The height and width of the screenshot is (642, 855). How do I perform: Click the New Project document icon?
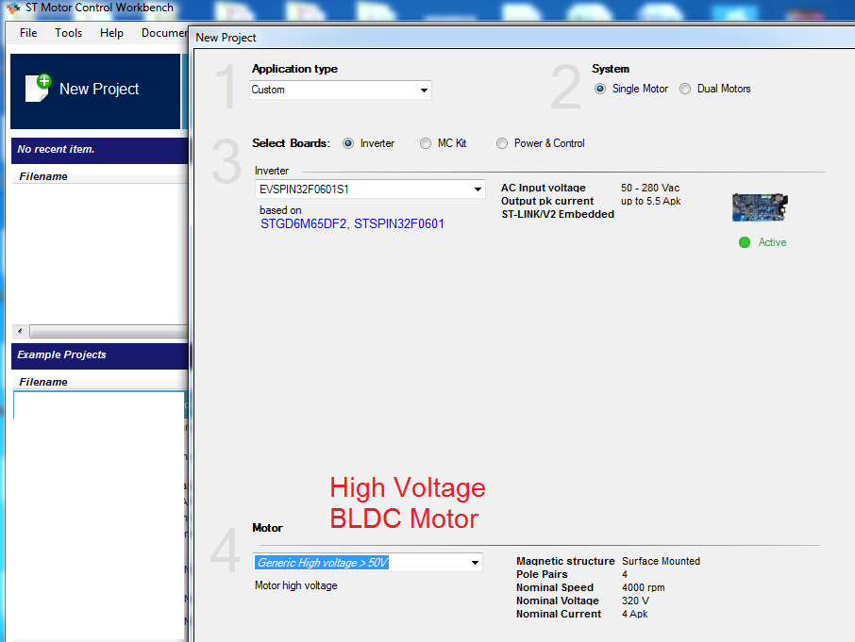38,89
